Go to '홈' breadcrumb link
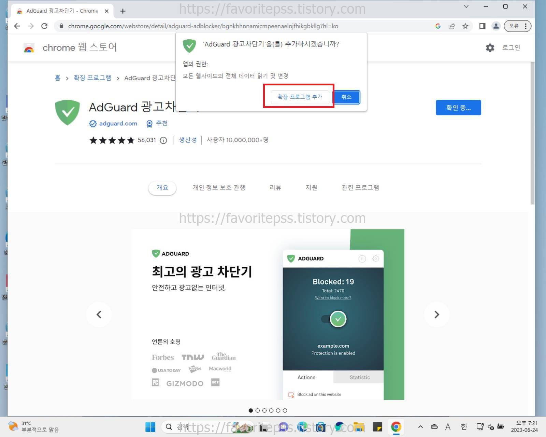 pyautogui.click(x=58, y=78)
